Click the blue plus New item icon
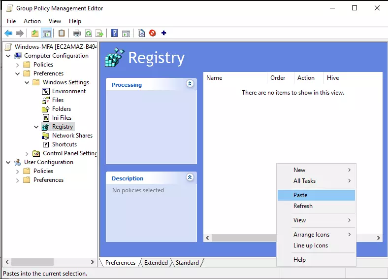This screenshot has height=279, width=388. click(163, 33)
